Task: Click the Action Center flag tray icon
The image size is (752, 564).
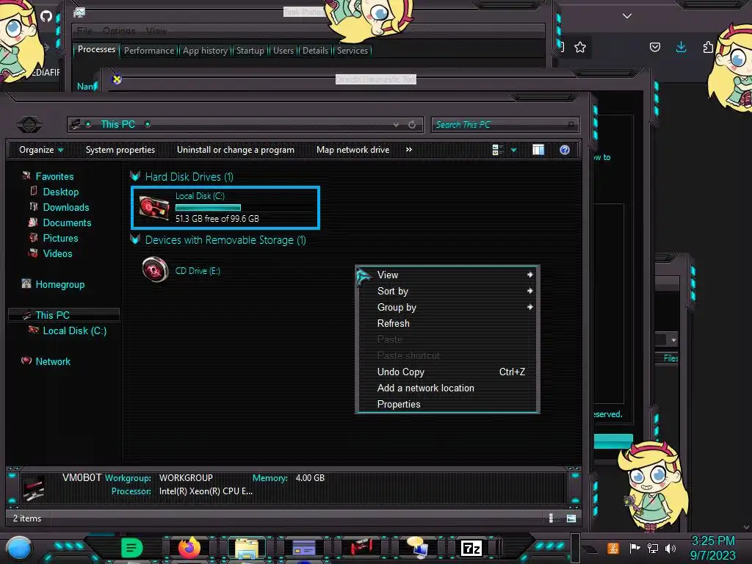Action: tap(634, 548)
